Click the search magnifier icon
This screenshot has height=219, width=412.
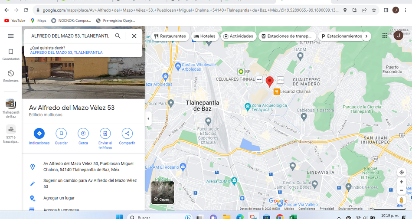click(118, 36)
